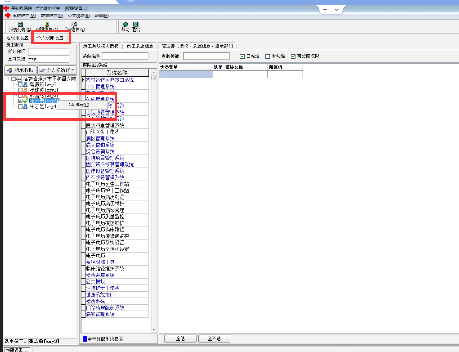
Task: Select 病区管理系统 row
Action: pyautogui.click(x=117, y=138)
